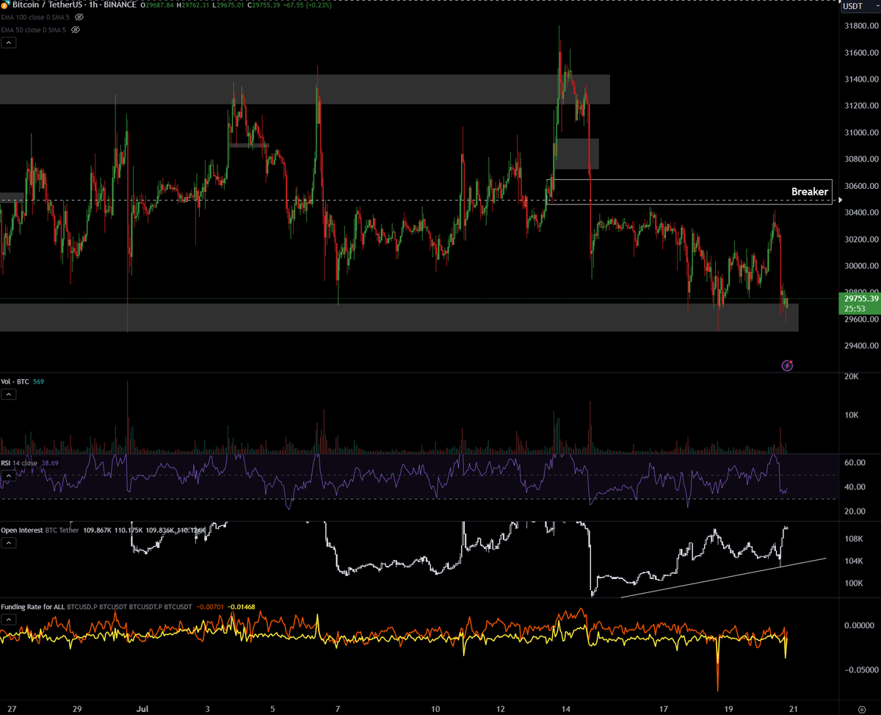Click the Bitcoin coin logo beside the symbol name
The image size is (881, 715).
pyautogui.click(x=6, y=4)
